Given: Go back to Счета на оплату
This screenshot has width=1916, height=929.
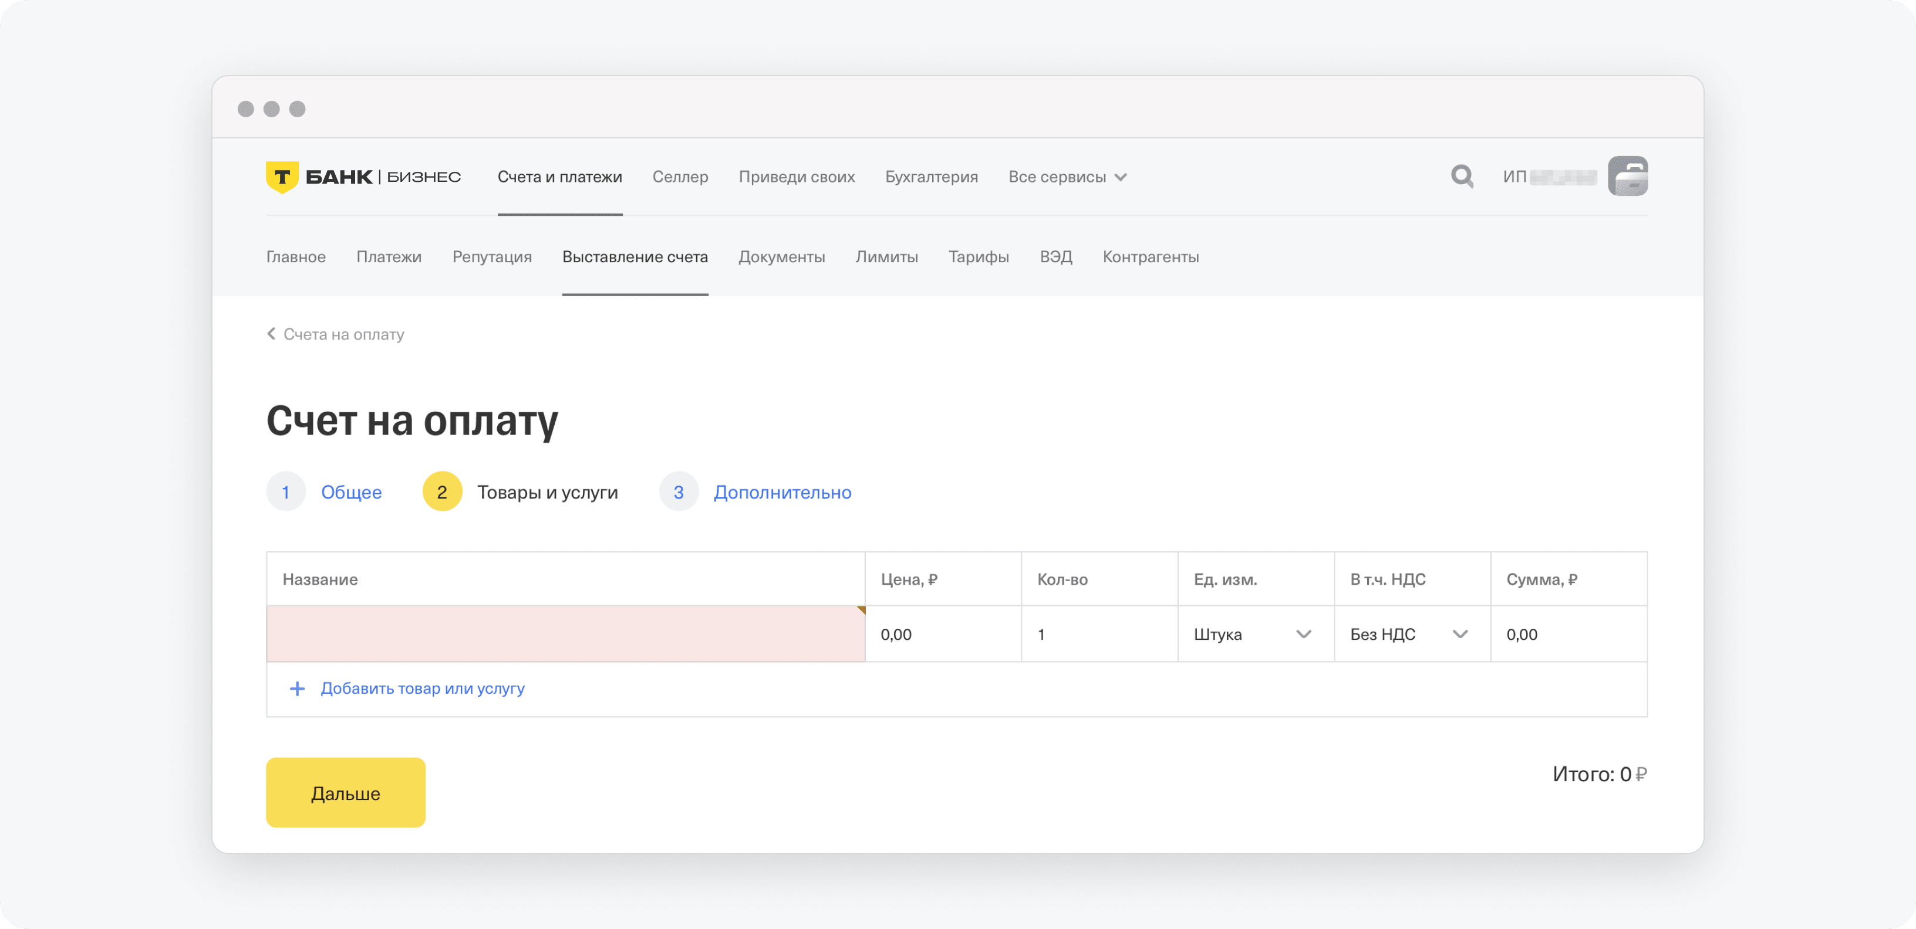Looking at the screenshot, I should point(343,334).
